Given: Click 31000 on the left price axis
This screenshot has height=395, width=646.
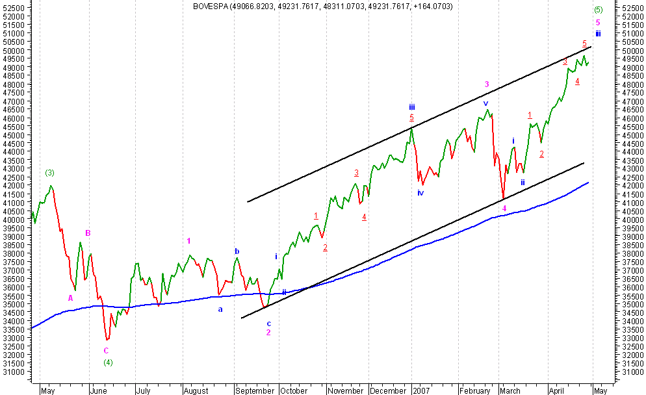Looking at the screenshot, I should [14, 372].
